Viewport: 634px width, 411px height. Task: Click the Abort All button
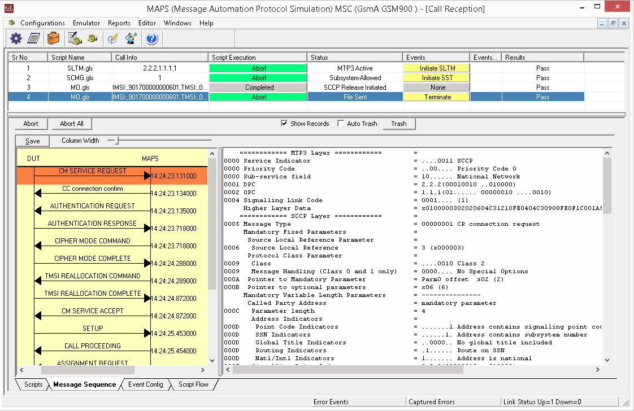pyautogui.click(x=72, y=124)
